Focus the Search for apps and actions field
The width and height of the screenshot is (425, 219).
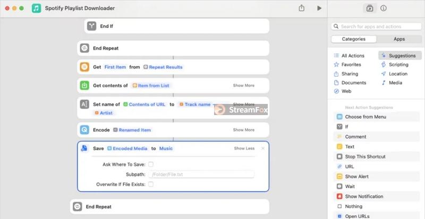376,27
